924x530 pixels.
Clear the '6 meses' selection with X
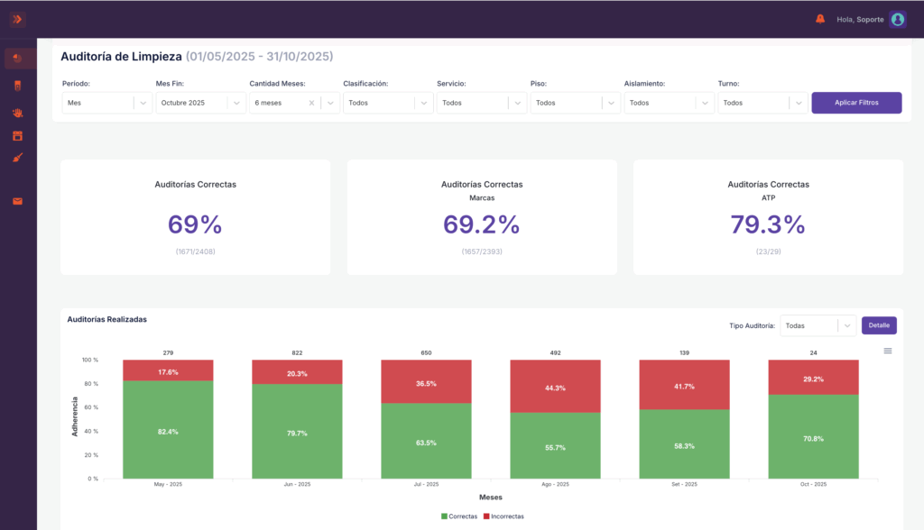[x=311, y=103]
